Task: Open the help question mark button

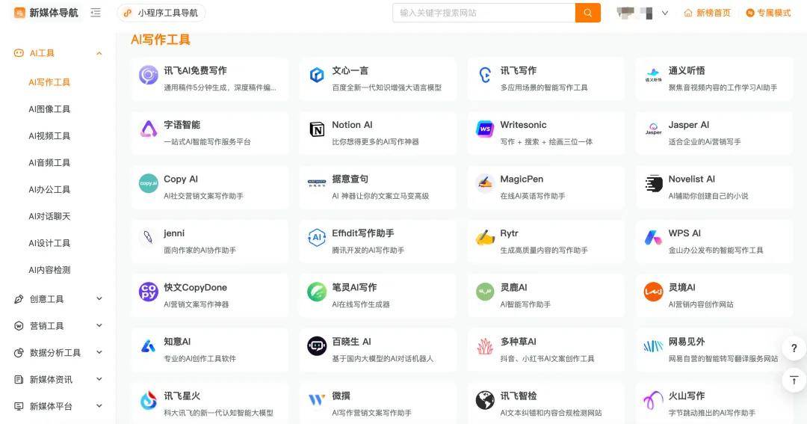Action: click(x=794, y=348)
